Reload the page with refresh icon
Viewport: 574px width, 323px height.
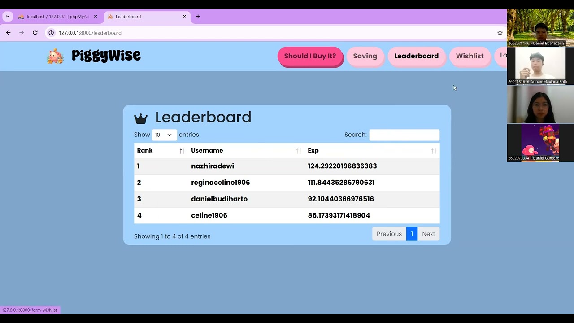[35, 33]
